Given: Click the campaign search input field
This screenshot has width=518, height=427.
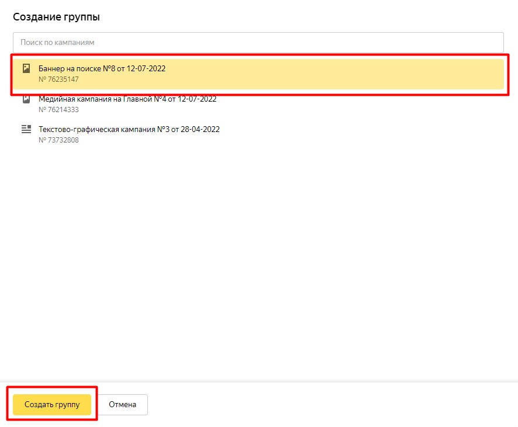Looking at the screenshot, I should pyautogui.click(x=258, y=42).
